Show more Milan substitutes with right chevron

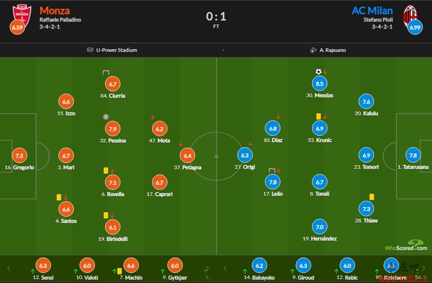[424, 268]
